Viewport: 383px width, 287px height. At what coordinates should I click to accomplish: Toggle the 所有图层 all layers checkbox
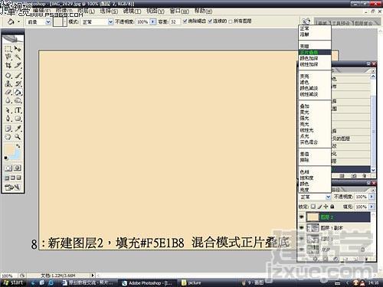(231, 21)
